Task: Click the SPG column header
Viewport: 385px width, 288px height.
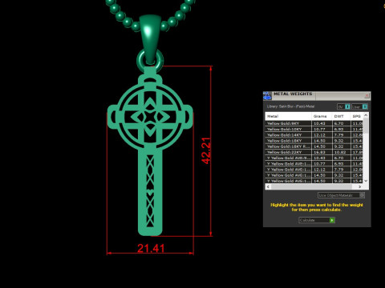Action: 357,116
